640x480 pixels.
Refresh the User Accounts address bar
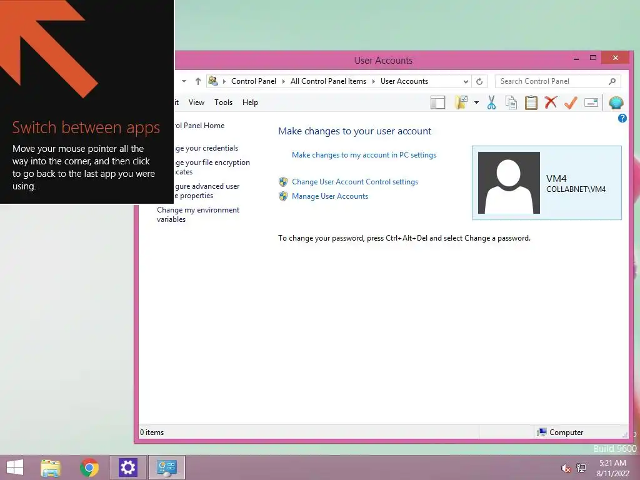click(x=479, y=81)
